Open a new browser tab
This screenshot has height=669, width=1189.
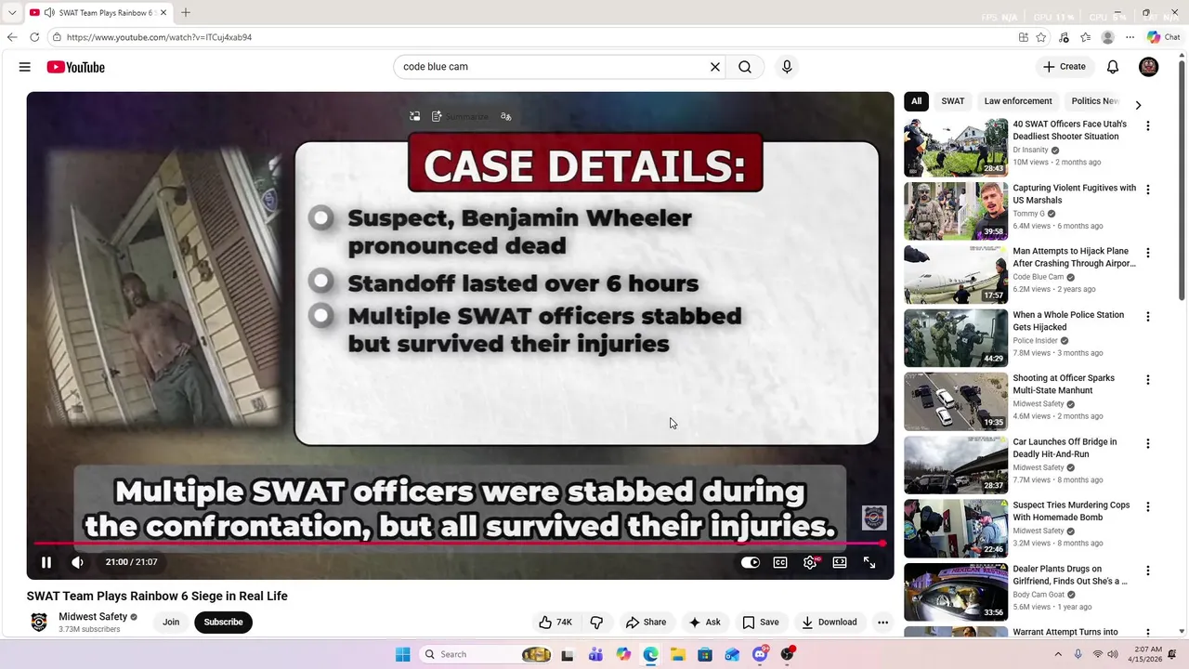click(x=186, y=12)
